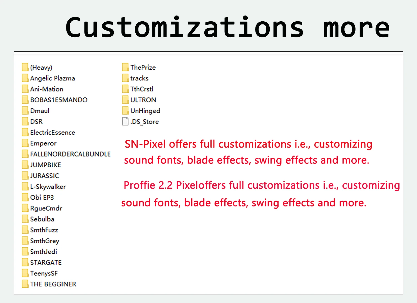This screenshot has height=303, width=417.
Task: Select the ULTRON folder icon
Action: 125,100
